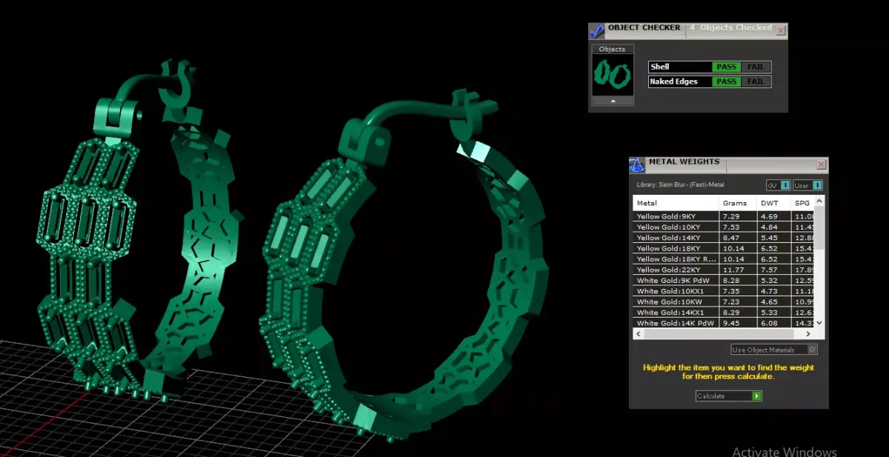Click the 9.45 grams cell
889x457 pixels.
(738, 324)
